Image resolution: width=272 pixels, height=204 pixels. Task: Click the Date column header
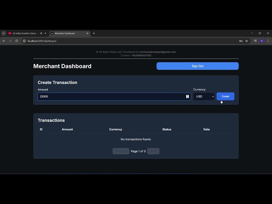coord(207,129)
